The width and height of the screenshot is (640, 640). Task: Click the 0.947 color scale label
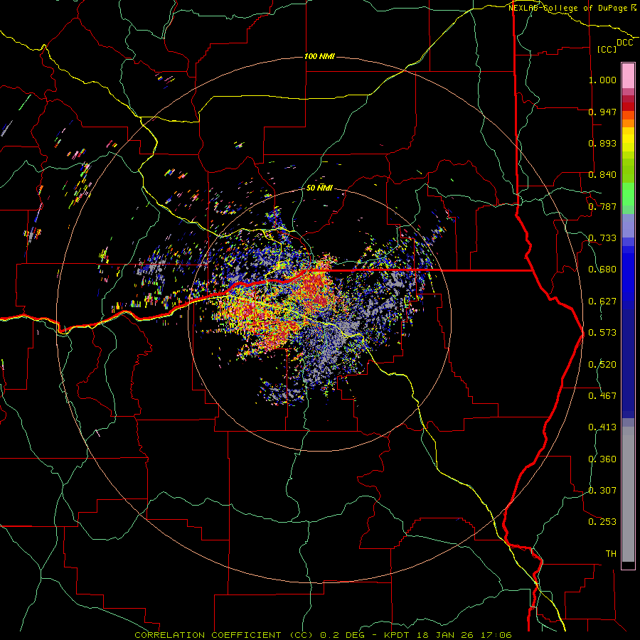click(602, 112)
